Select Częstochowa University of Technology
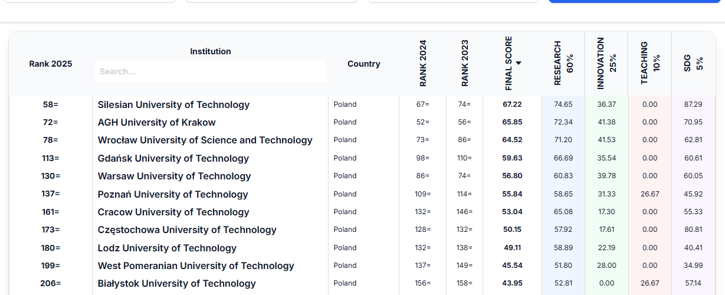Viewport: 725px width, 295px height. click(187, 230)
